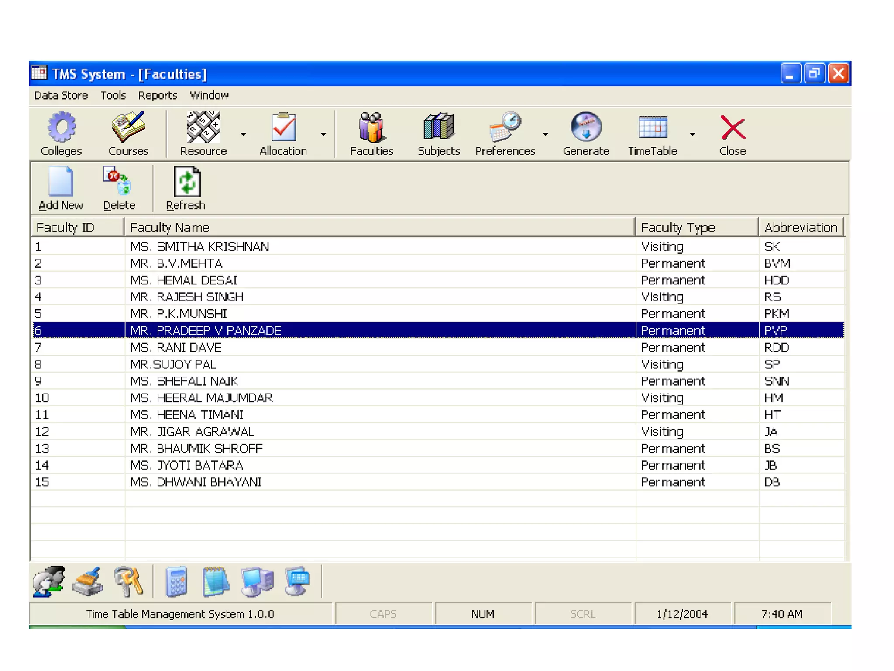894x671 pixels.
Task: Select row MR. JIGAR AGRAWAL
Action: (x=438, y=432)
